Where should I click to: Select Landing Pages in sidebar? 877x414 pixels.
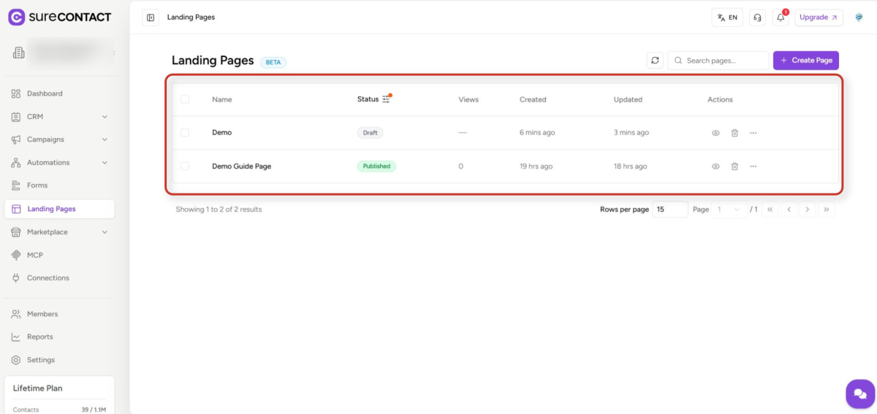[59, 209]
